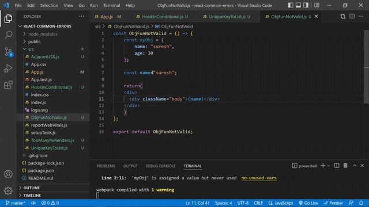Image resolution: width=369 pixels, height=207 pixels.
Task: Open package.json in explorer
Action: pyautogui.click(x=53, y=171)
